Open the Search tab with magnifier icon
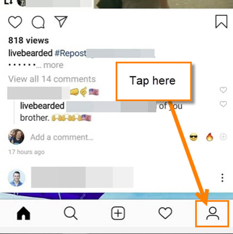The width and height of the screenshot is (233, 234). (x=71, y=213)
